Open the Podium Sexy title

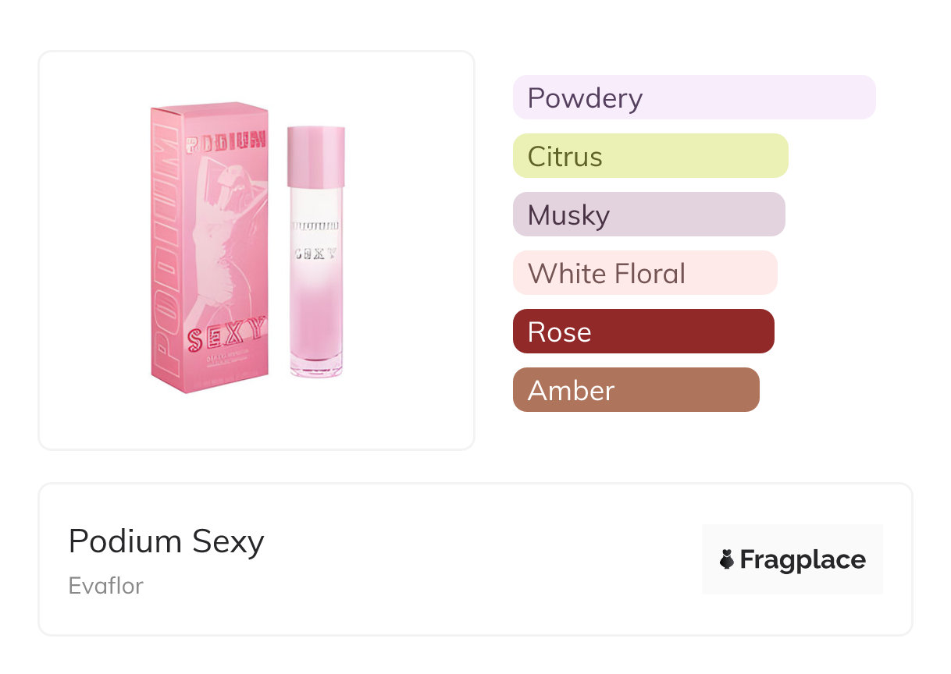click(166, 541)
